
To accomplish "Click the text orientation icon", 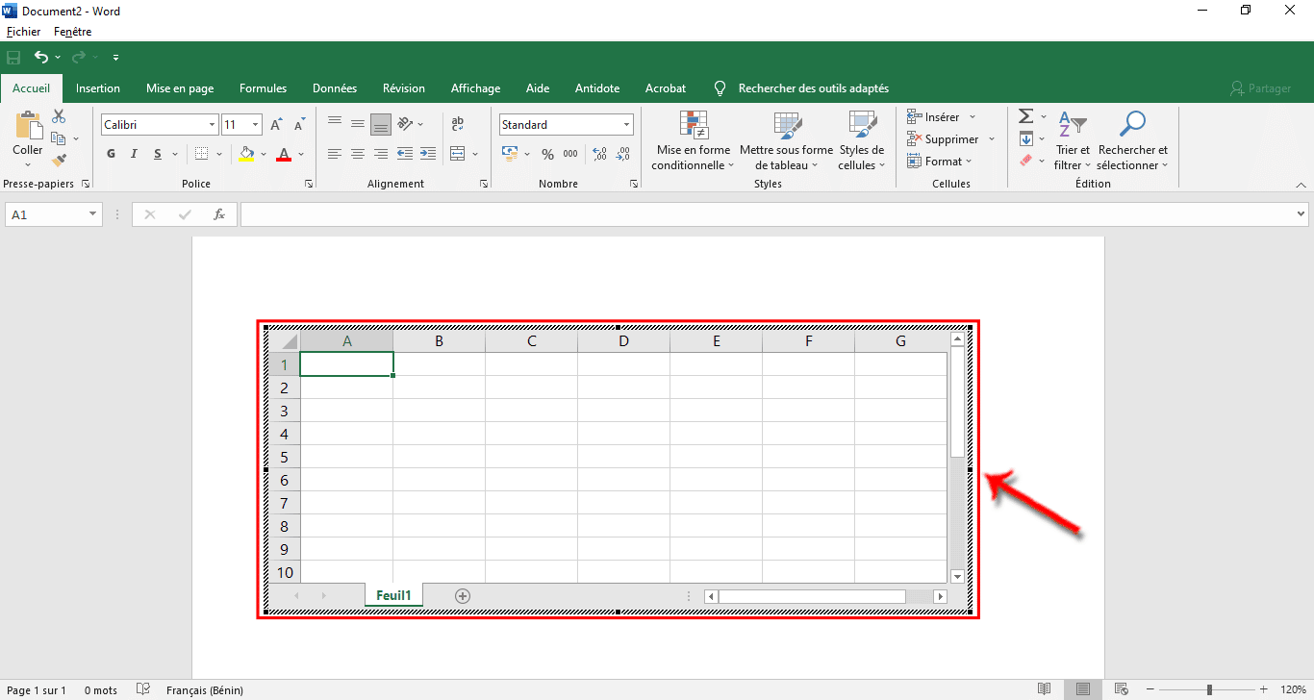I will [x=405, y=124].
